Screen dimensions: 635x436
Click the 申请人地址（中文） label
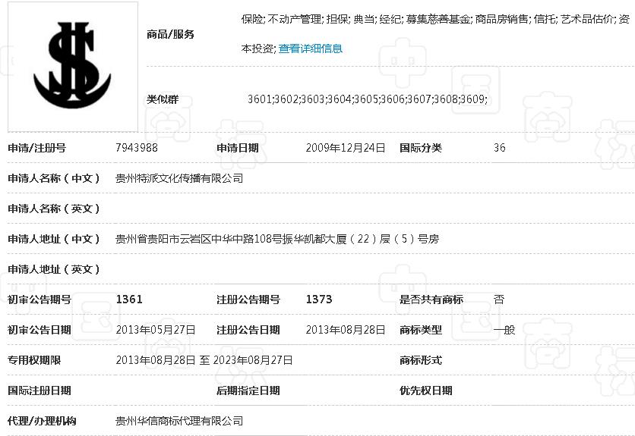coord(53,239)
